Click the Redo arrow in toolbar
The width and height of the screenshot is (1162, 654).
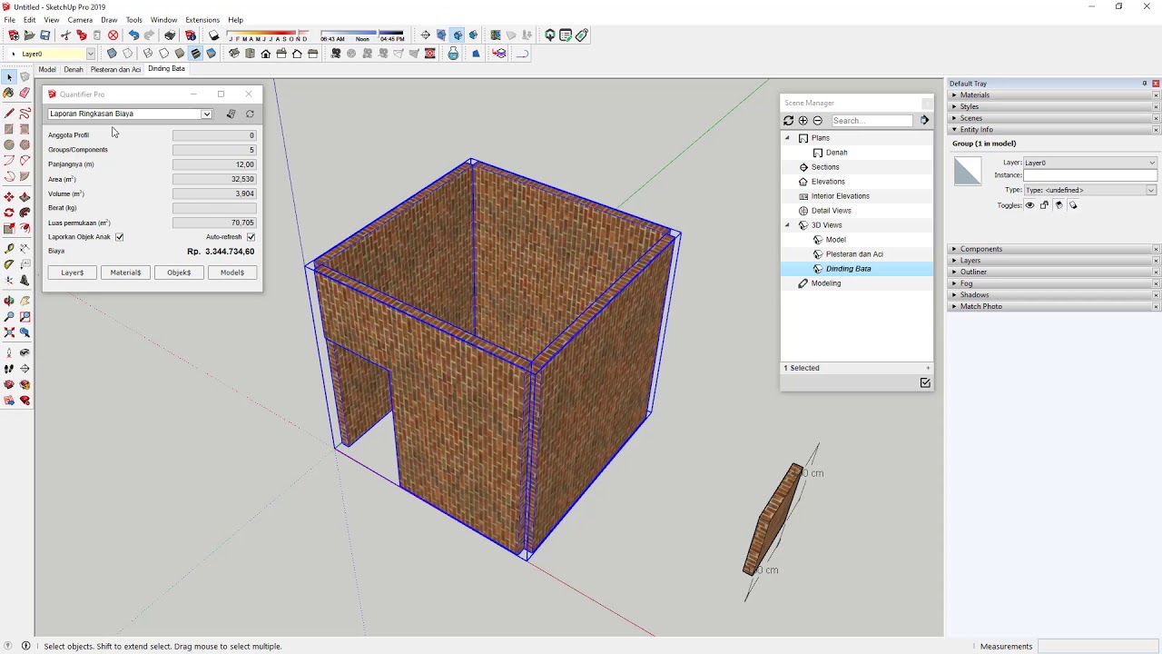point(149,35)
